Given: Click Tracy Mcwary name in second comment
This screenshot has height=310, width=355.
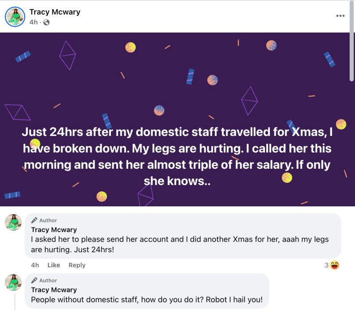Looking at the screenshot, I should [x=54, y=290].
